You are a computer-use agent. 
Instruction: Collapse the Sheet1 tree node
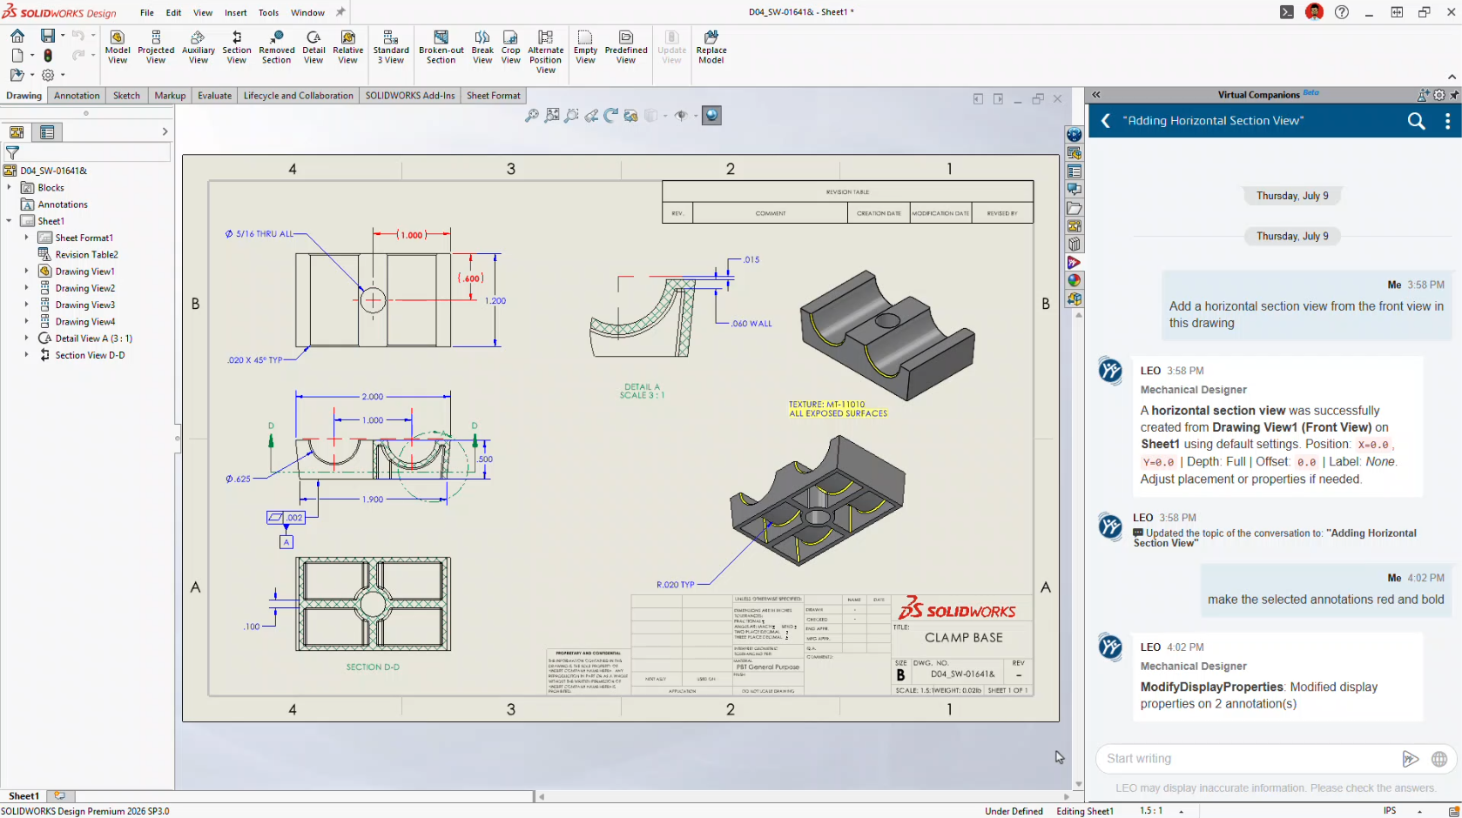[10, 221]
